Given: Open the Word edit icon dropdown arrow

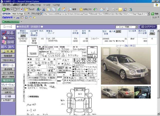Looking at the screenshot, I should (117, 9).
